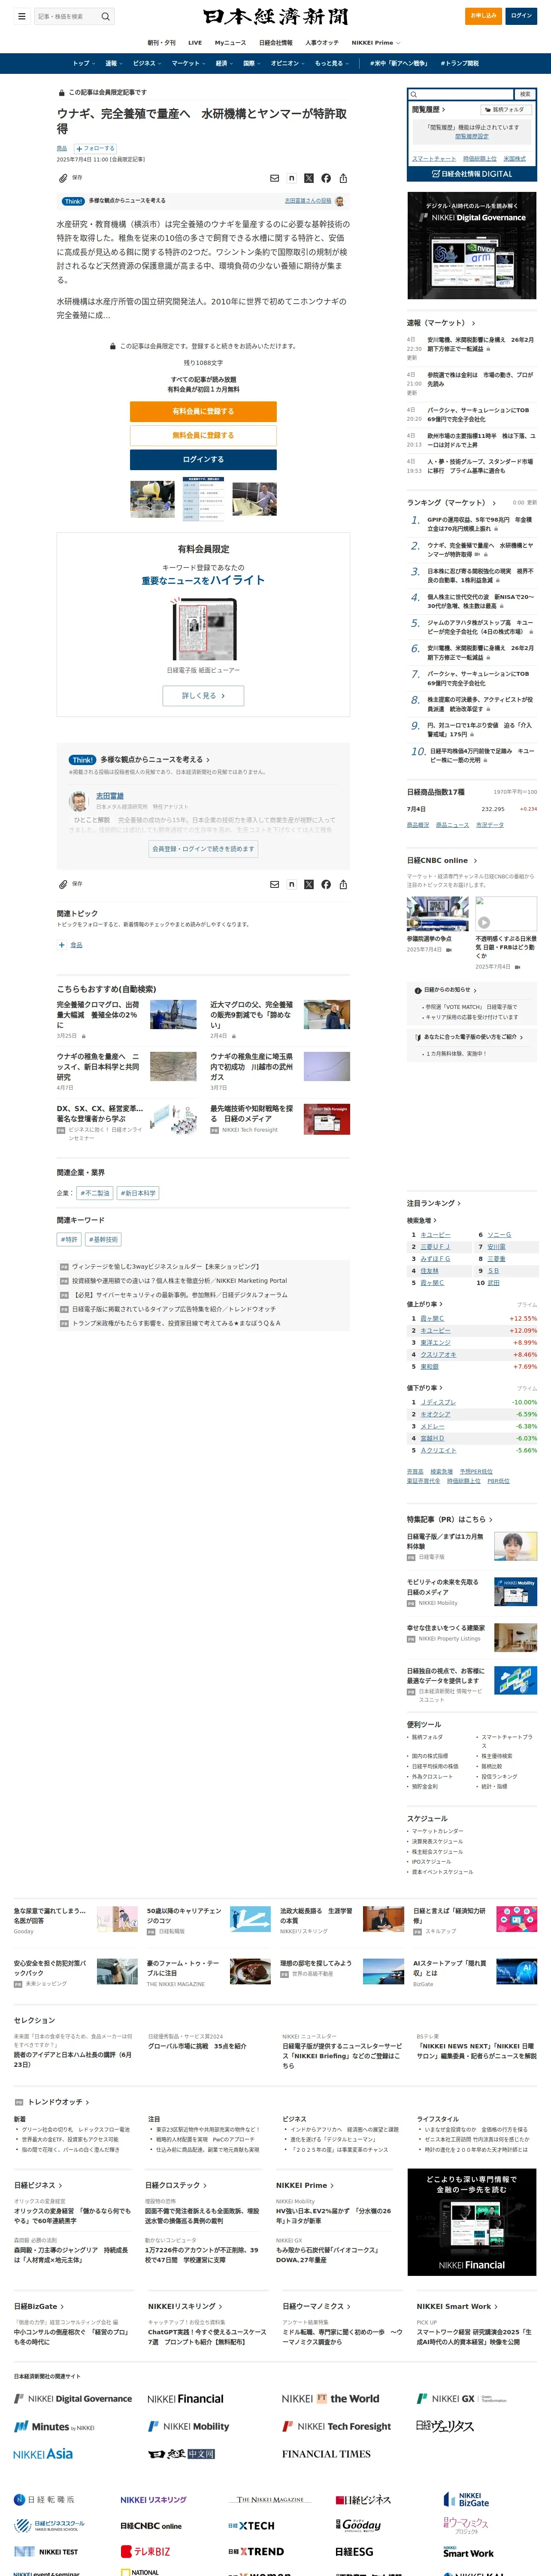Click the NIKKEI Digital Governance ad banner
551x2576 pixels.
(x=472, y=245)
